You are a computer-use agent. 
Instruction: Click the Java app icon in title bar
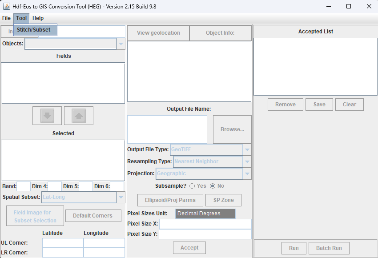pyautogui.click(x=7, y=7)
